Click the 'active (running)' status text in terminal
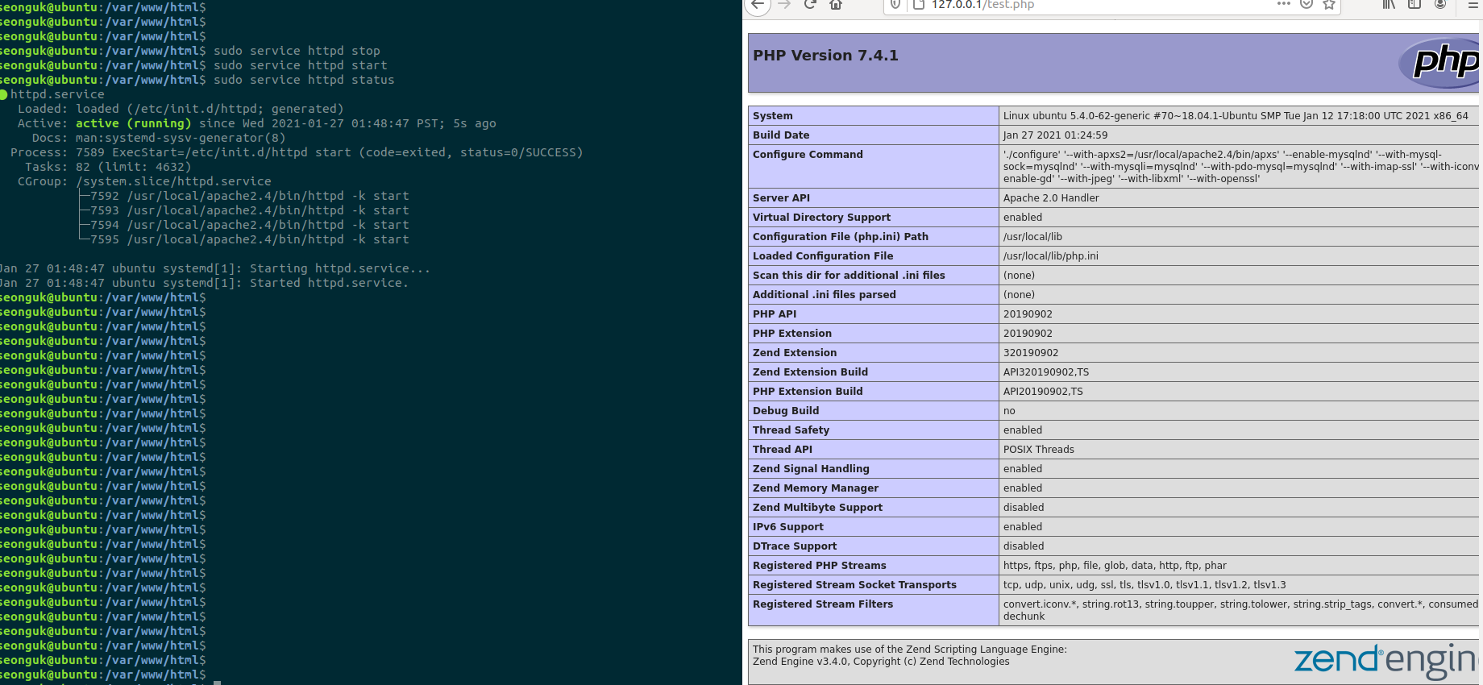 (133, 123)
